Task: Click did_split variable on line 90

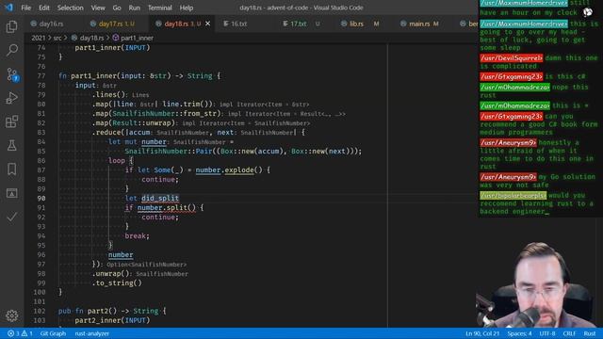Action: 160,199
